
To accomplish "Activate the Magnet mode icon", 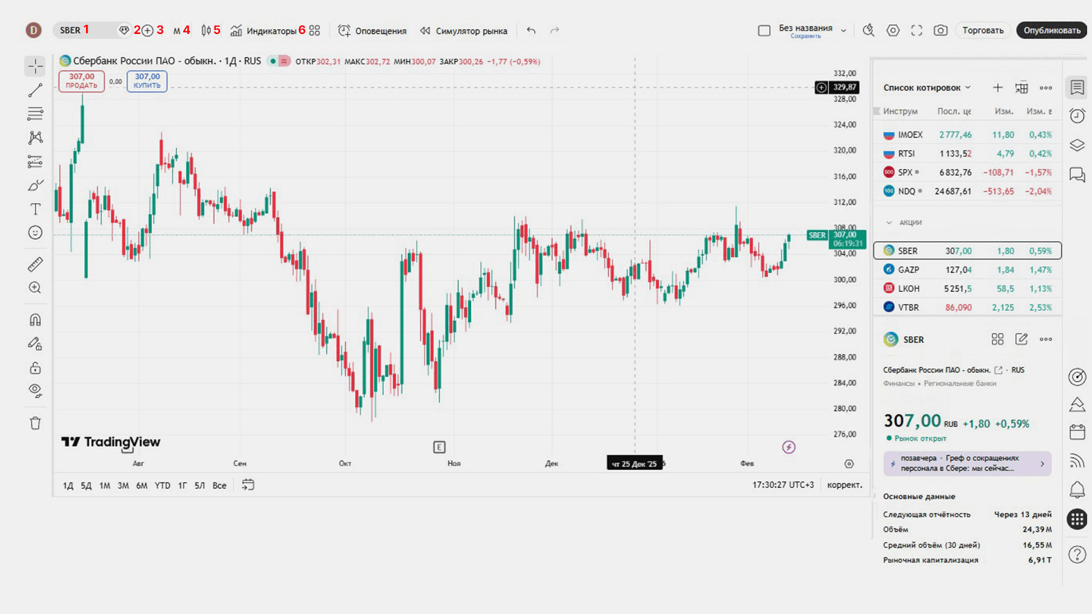I will 35,319.
